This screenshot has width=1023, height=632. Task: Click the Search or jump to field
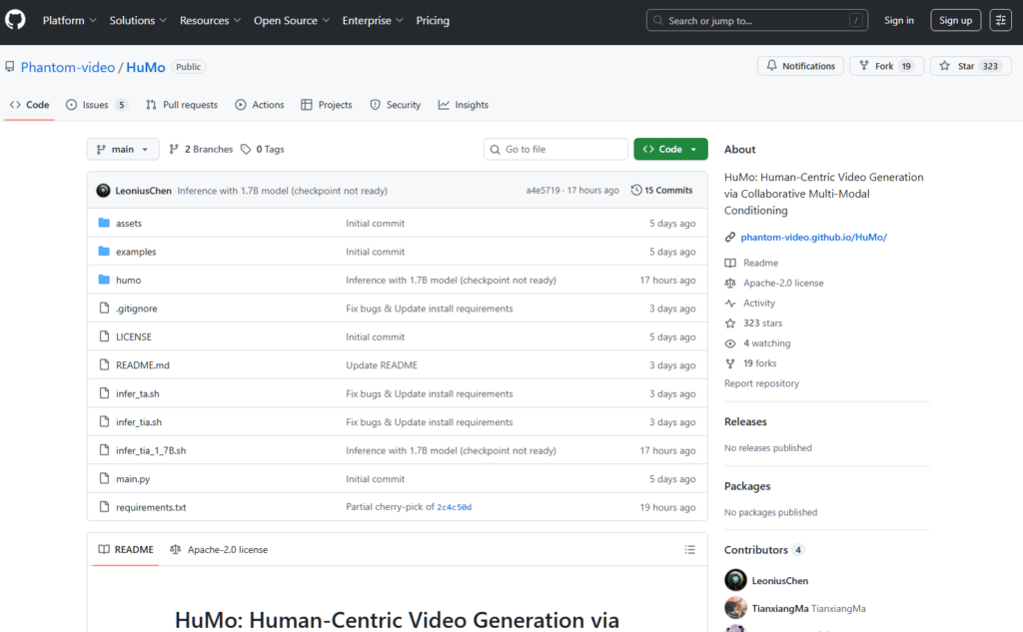[x=757, y=20]
